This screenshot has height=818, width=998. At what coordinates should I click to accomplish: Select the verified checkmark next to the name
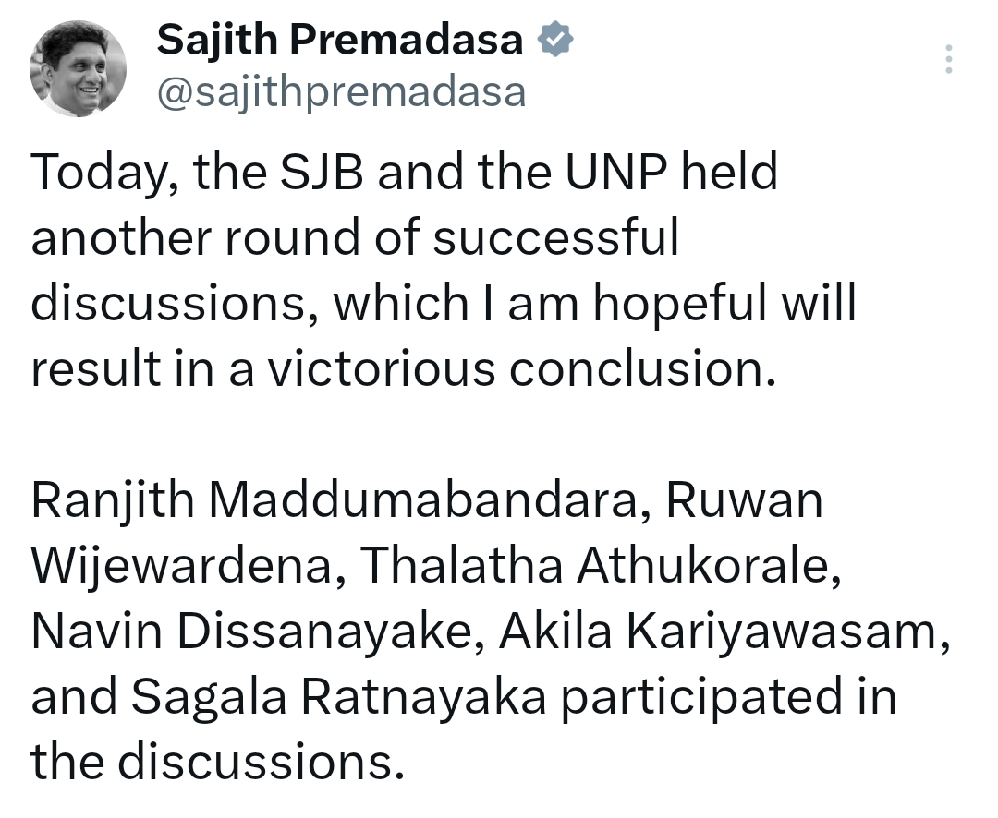tap(555, 39)
